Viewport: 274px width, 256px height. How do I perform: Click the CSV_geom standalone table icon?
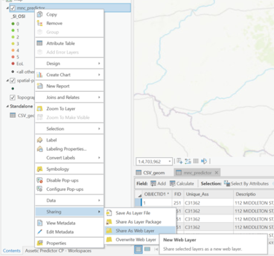(13, 115)
